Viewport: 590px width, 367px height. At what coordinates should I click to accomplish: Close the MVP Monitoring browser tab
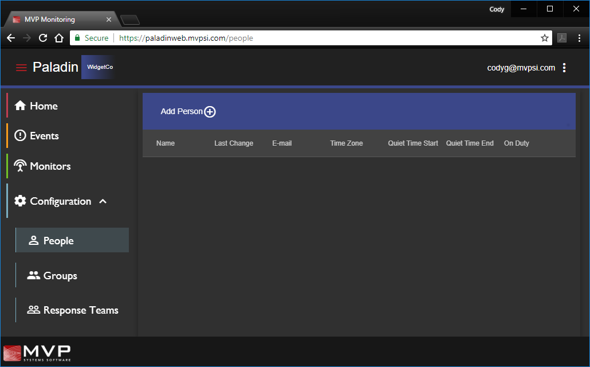[109, 19]
